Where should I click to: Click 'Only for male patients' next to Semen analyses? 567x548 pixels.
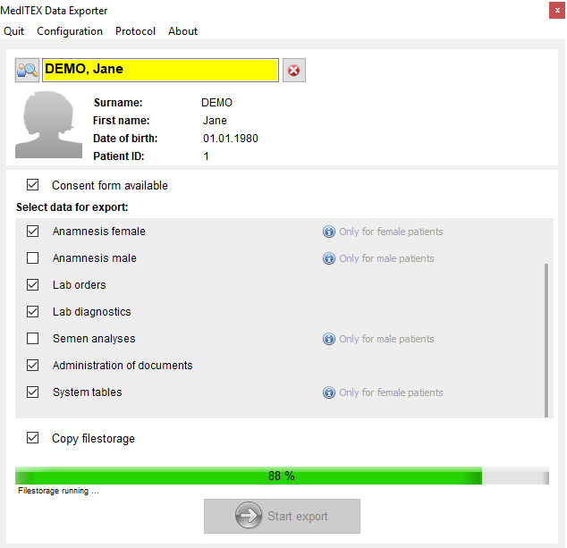[386, 339]
